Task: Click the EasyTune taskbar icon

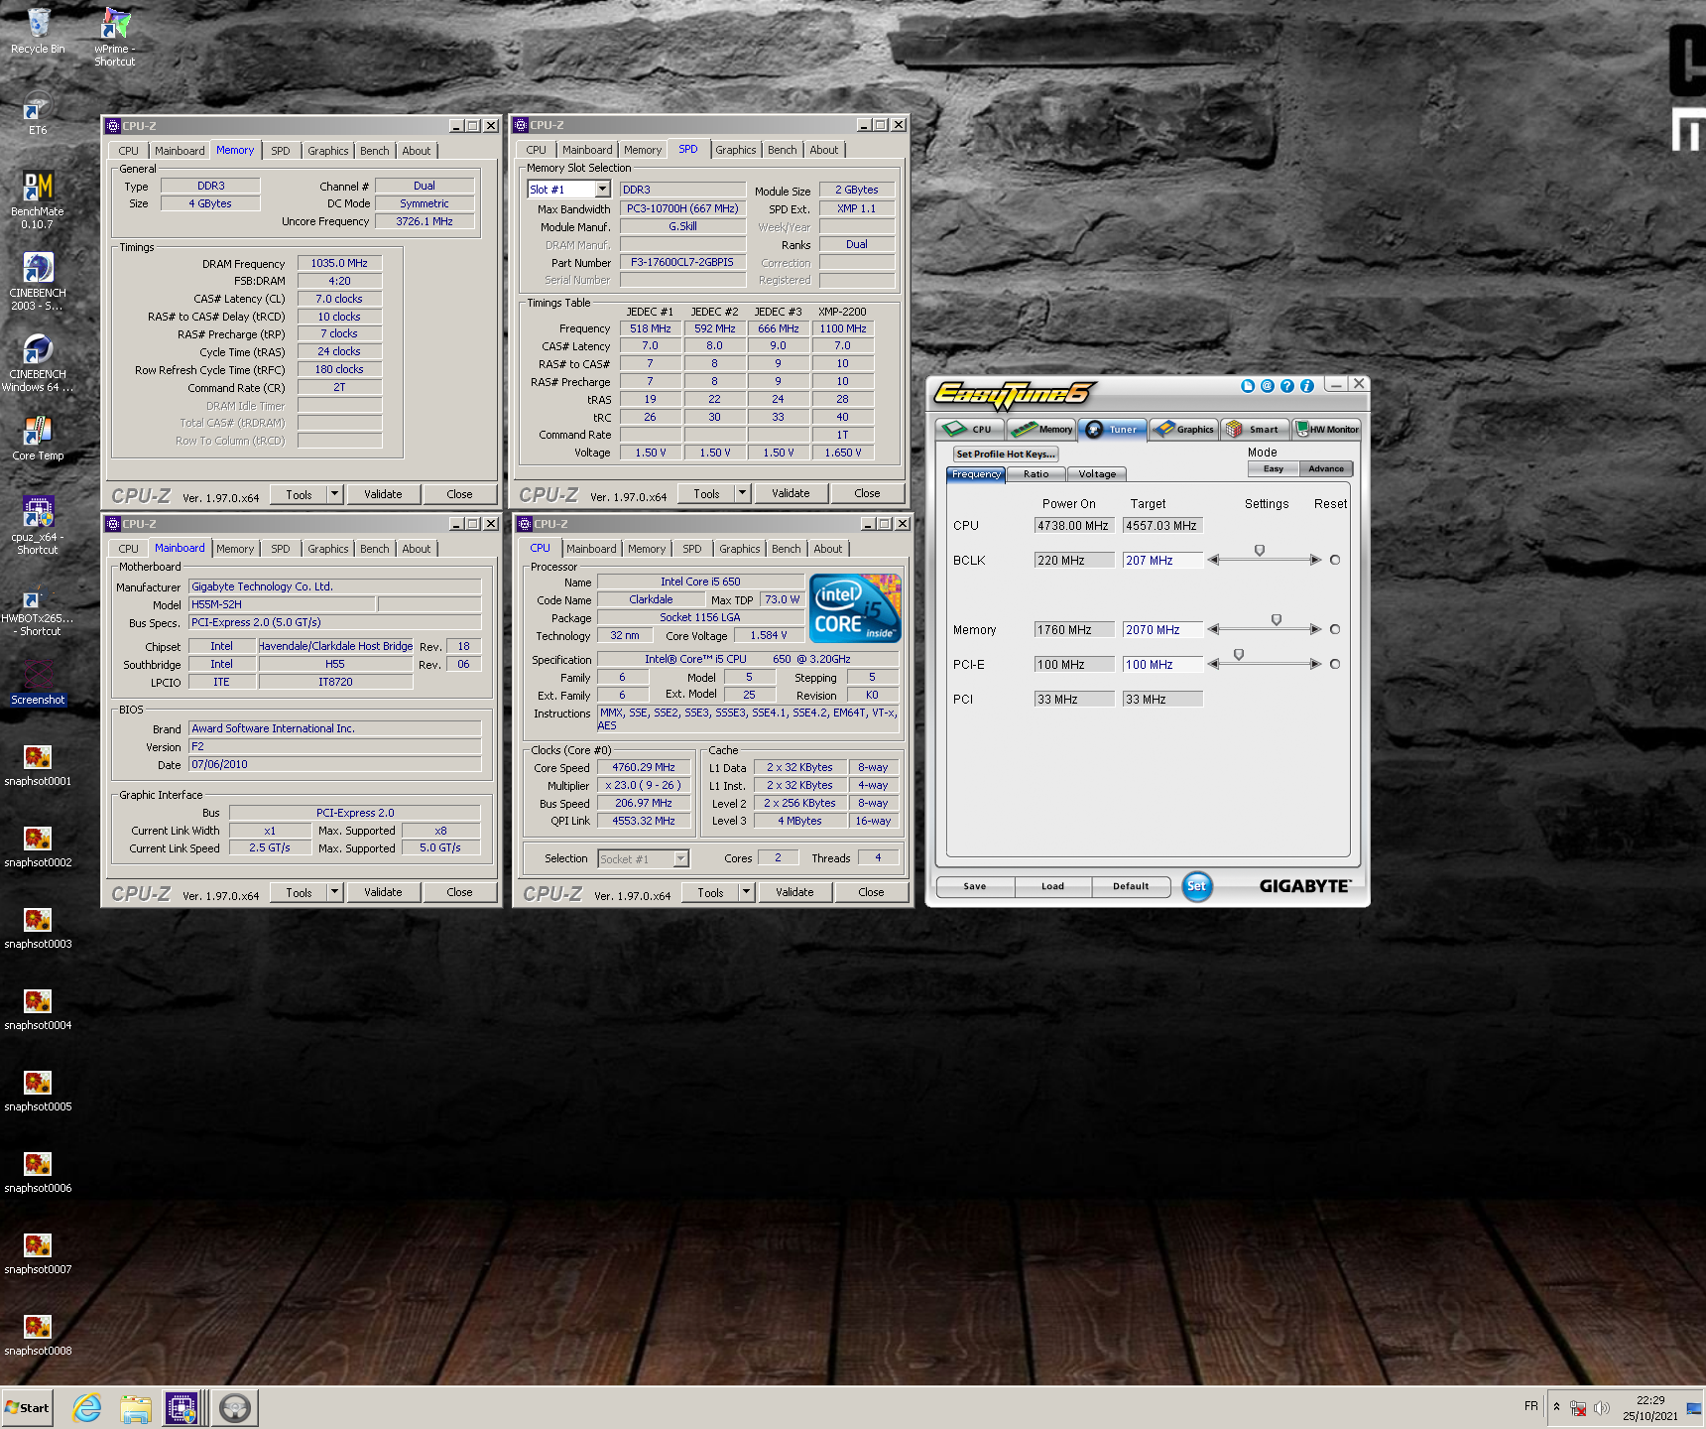Action: [x=235, y=1407]
